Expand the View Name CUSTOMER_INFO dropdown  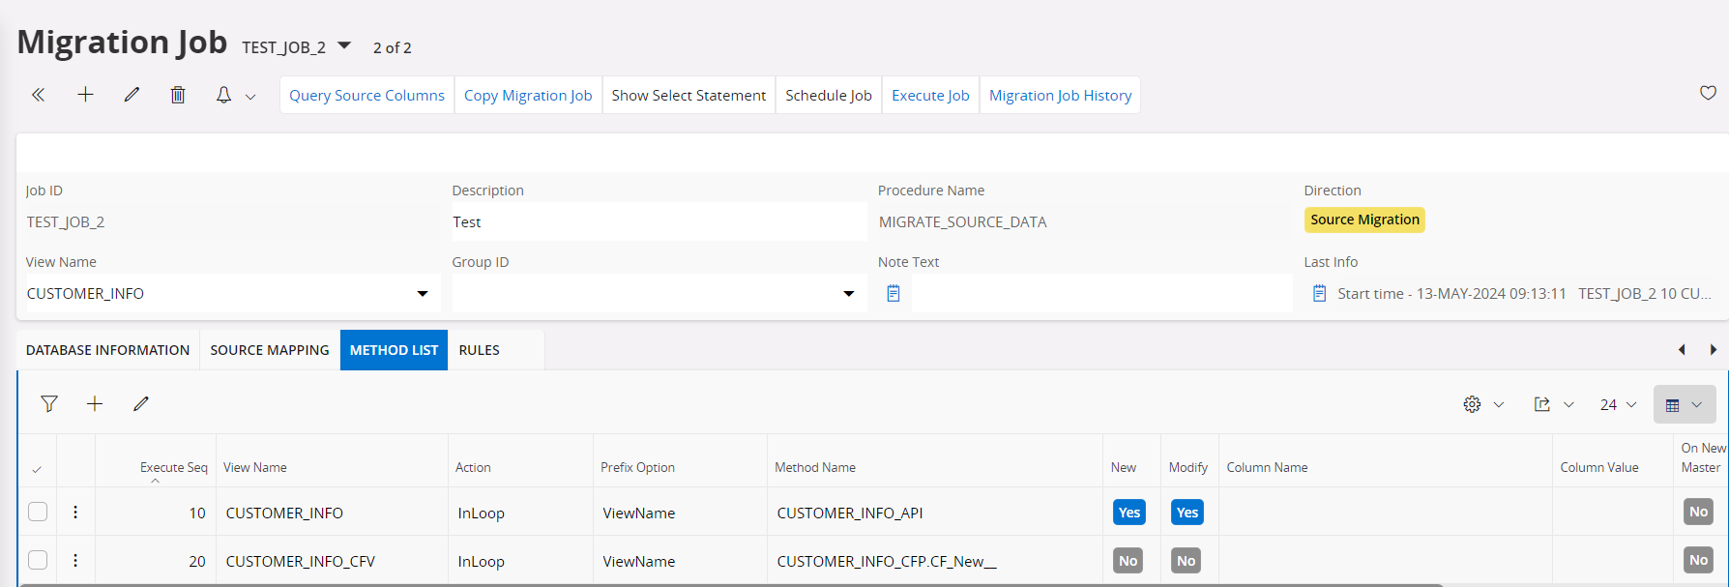[x=423, y=294]
